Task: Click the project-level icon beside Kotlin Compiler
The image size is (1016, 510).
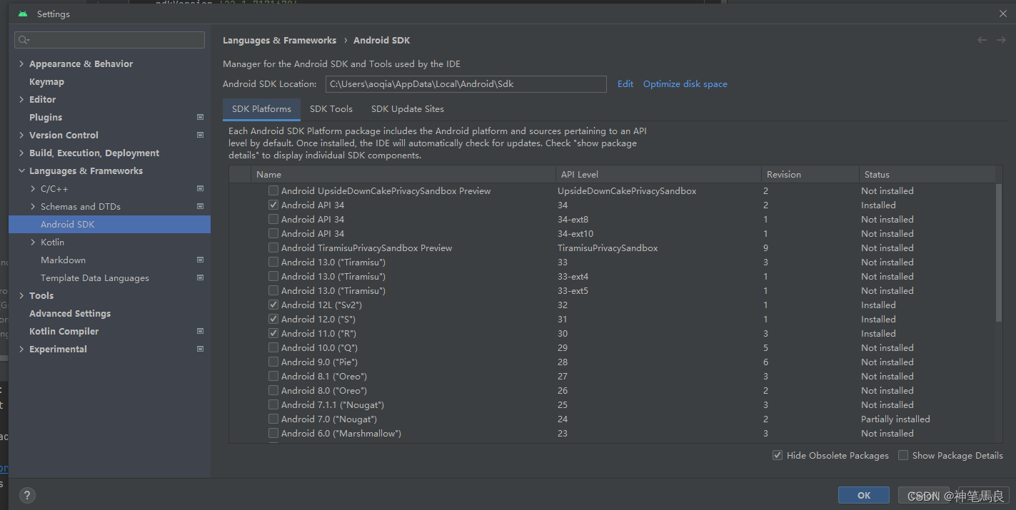Action: (x=200, y=331)
